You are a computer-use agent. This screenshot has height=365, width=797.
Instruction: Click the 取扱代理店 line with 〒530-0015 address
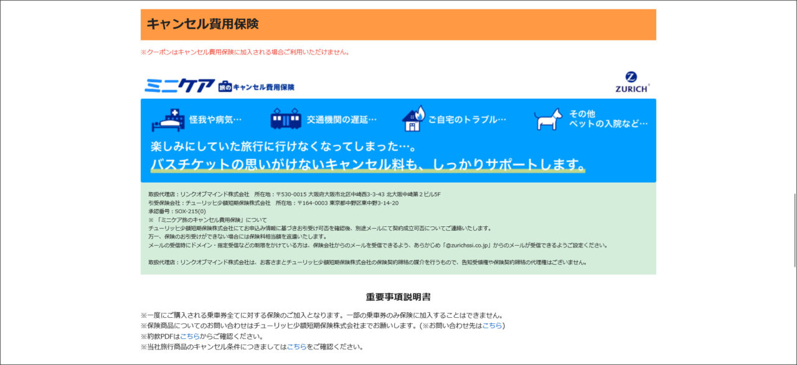pos(295,195)
